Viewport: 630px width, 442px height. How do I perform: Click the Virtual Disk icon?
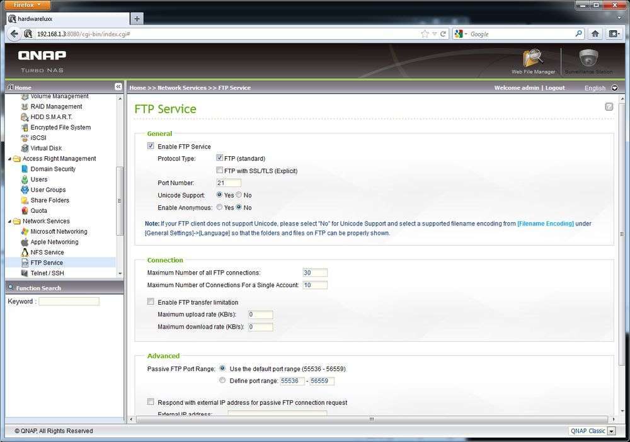pyautogui.click(x=25, y=148)
